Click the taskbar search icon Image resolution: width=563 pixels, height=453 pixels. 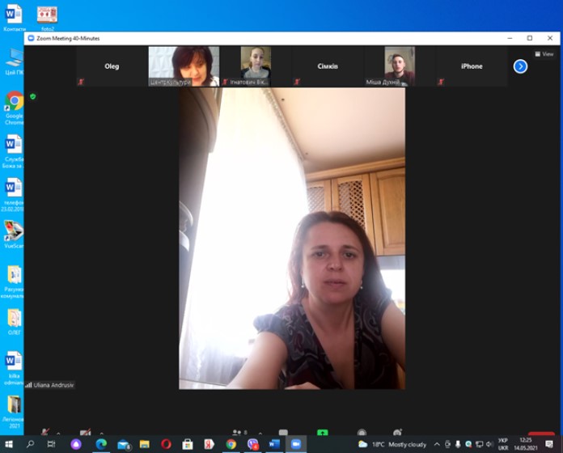click(x=30, y=444)
